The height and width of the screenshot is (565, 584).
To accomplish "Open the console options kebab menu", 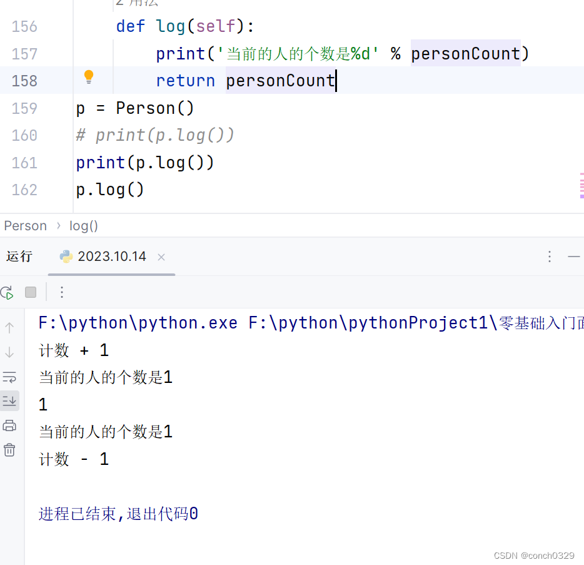I will click(61, 292).
